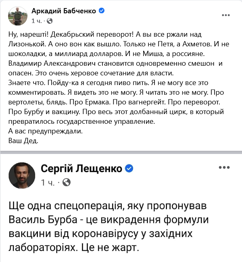Click verified badge next to Аркадий Бабченко
Image resolution: width=242 pixels, height=262 pixels.
[x=102, y=11]
